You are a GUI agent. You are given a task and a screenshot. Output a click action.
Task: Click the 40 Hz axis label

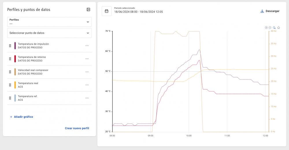273,31
